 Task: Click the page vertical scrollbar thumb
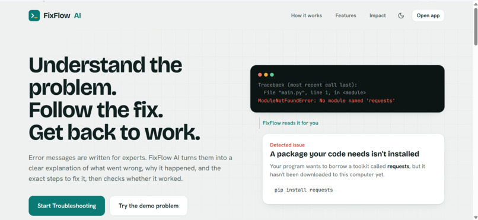[476, 26]
